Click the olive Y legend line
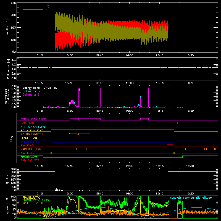The height and width of the screenshot is (221, 221). [x=33, y=10]
